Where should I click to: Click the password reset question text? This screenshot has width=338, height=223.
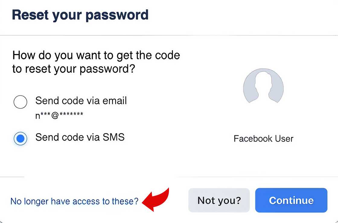click(96, 62)
